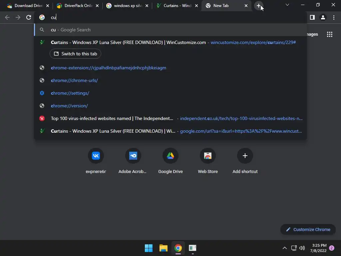
Task: Click Customize Chrome button
Action: click(x=308, y=229)
